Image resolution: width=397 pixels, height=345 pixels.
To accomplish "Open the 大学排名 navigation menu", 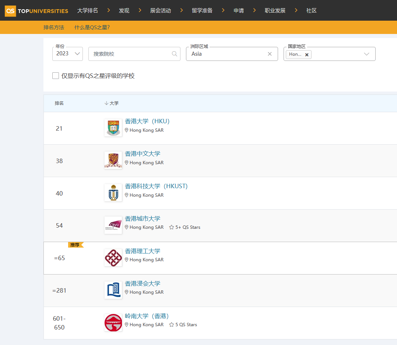I will coord(88,11).
